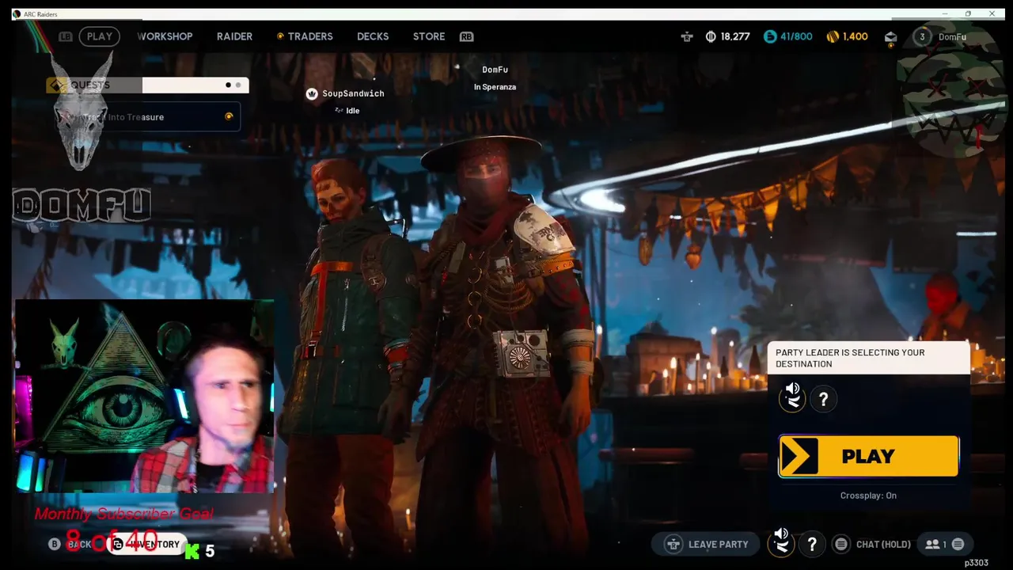This screenshot has width=1013, height=570.
Task: Click the bottom bar question mark icon
Action: (812, 544)
